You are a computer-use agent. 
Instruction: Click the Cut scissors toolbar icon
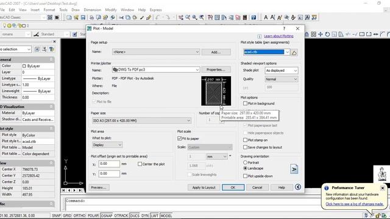[x=121, y=18]
